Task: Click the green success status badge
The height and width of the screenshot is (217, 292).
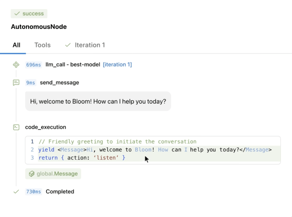Action: click(x=29, y=14)
